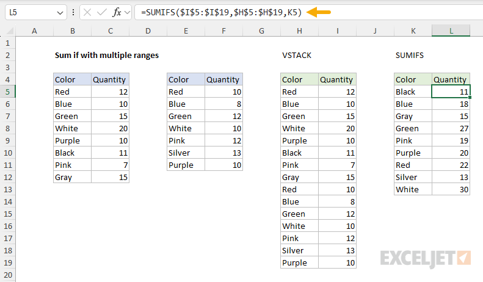Select the Quantity header in column F
This screenshot has height=282, width=483.
223,79
